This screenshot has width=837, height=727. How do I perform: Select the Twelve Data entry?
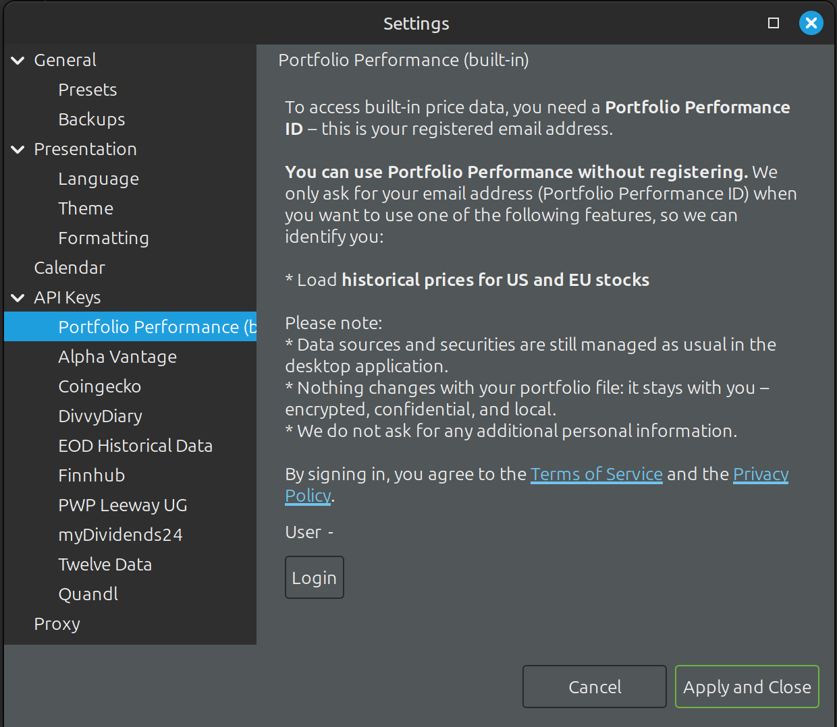pyautogui.click(x=105, y=564)
